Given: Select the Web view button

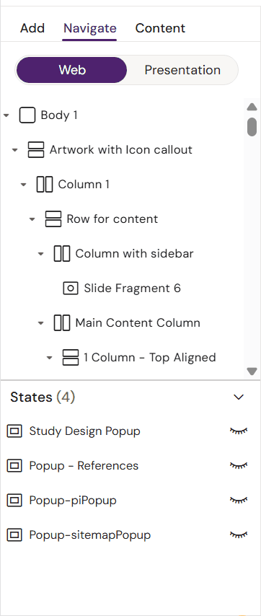Looking at the screenshot, I should click(x=72, y=70).
